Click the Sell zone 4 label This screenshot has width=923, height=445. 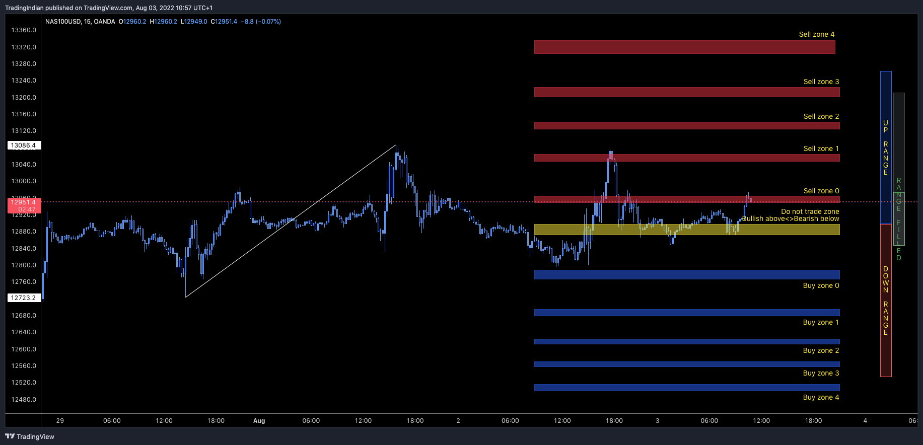[816, 34]
